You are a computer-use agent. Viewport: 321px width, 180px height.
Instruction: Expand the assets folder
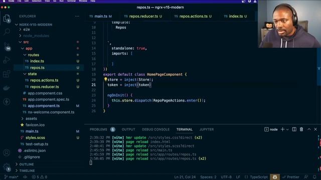pos(23,118)
